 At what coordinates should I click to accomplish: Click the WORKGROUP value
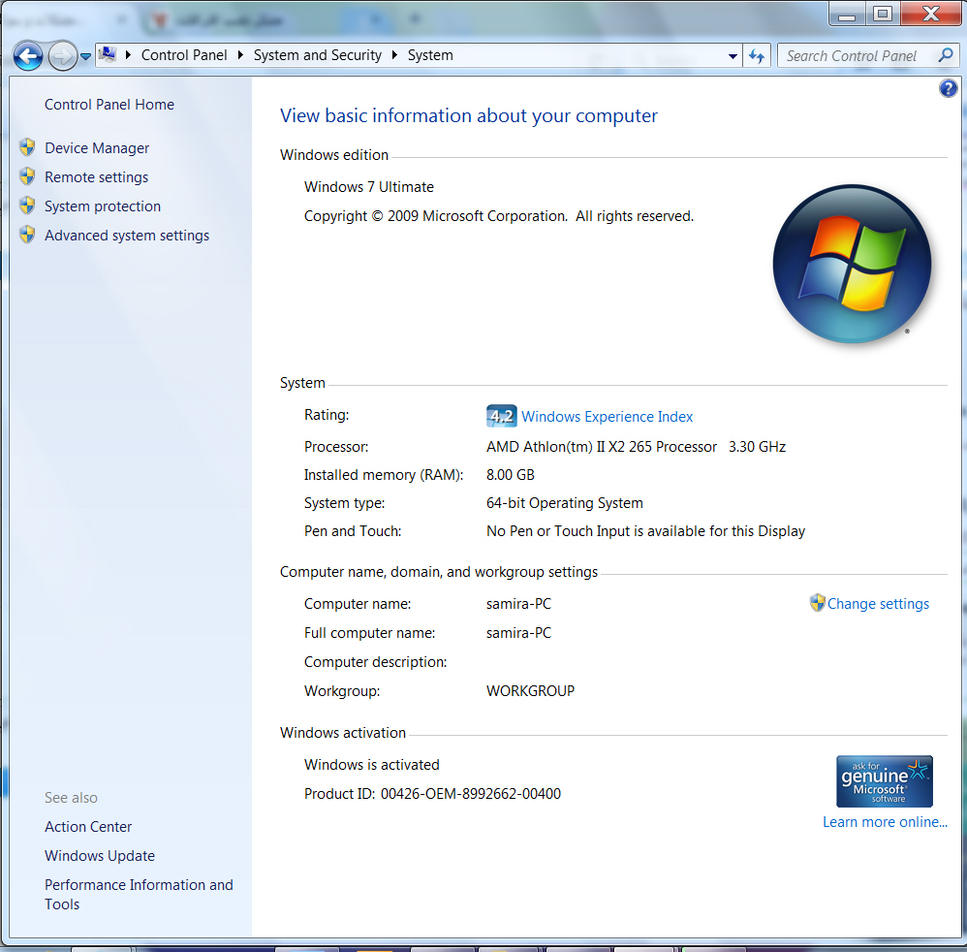pos(530,691)
